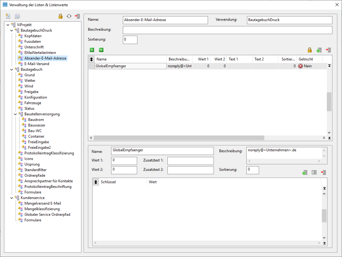Image resolution: width=342 pixels, height=257 pixels.
Task: Click the key table vertical scrollbar thumb
Action: [x=324, y=216]
